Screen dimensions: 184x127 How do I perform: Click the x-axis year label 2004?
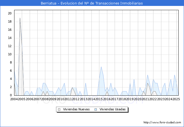coord(14,99)
